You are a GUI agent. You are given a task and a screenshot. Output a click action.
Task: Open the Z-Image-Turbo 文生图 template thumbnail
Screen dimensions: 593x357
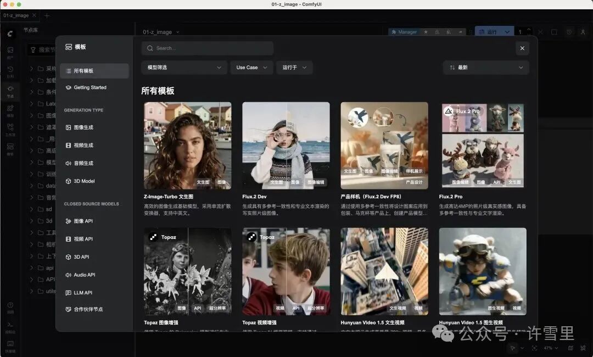click(x=188, y=146)
